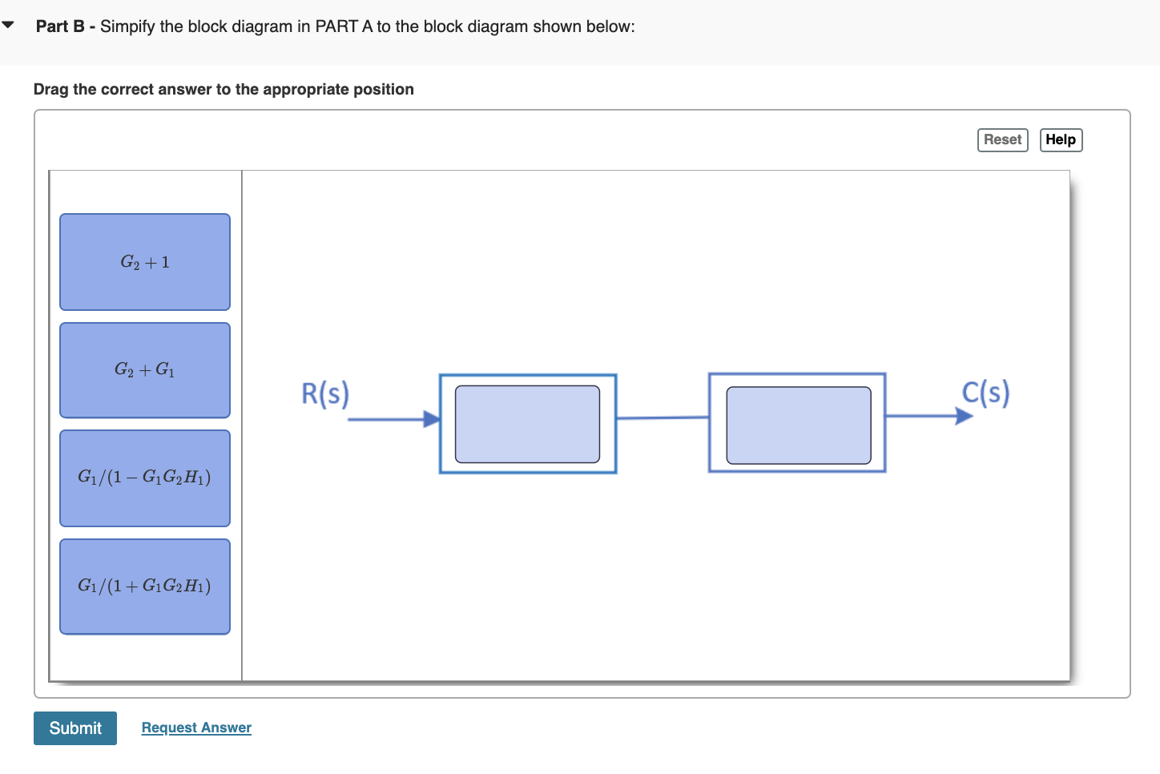Image resolution: width=1160 pixels, height=774 pixels.
Task: Open the Request Answer link
Action: click(195, 727)
